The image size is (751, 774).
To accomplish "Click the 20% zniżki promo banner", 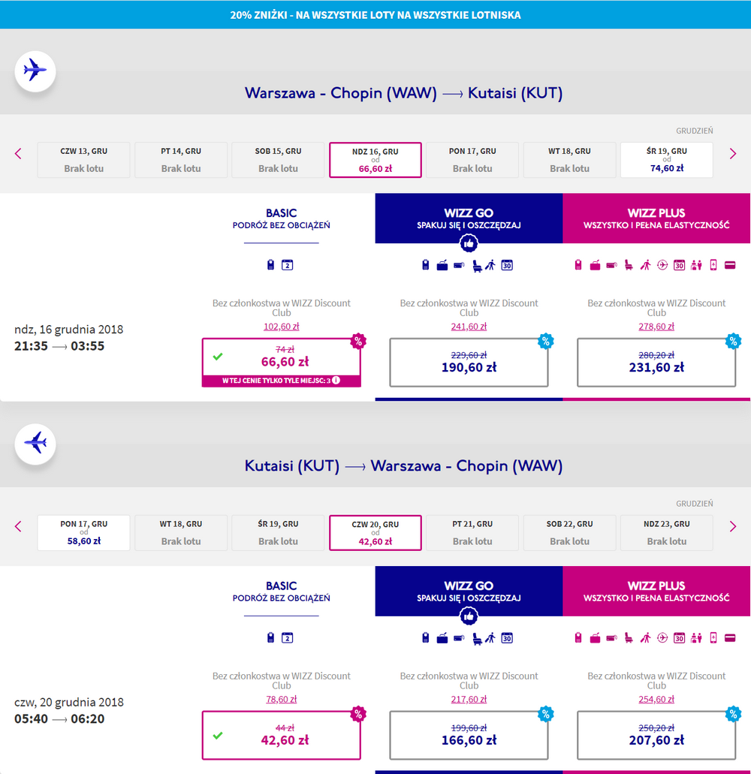I will [x=375, y=14].
